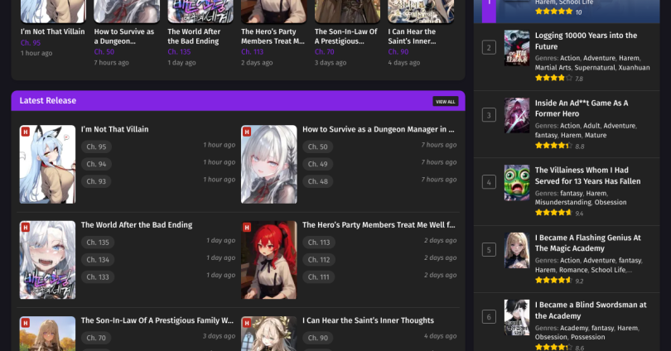
Task: Open The Son-In-Law Of A Prestigious Family title
Action: pyautogui.click(x=157, y=320)
